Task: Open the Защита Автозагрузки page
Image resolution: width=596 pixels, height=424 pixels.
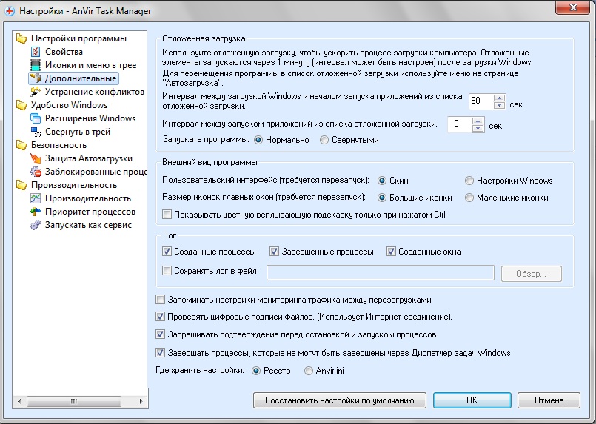Action: (x=89, y=158)
